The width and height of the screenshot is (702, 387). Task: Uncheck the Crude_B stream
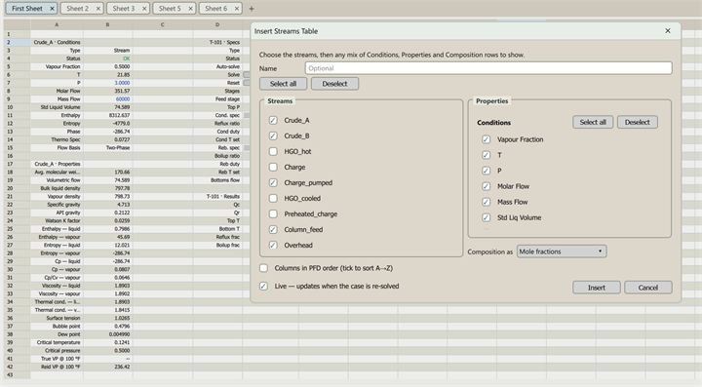pos(273,136)
